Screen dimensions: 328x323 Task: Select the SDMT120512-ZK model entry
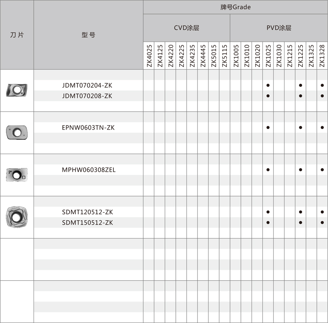click(x=87, y=212)
